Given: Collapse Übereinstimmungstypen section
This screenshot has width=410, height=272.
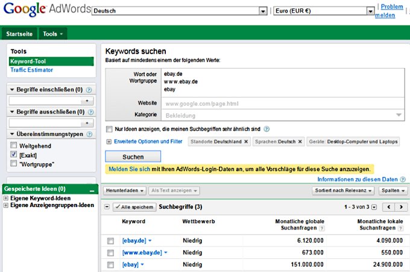Looking at the screenshot, I should click(x=12, y=134).
